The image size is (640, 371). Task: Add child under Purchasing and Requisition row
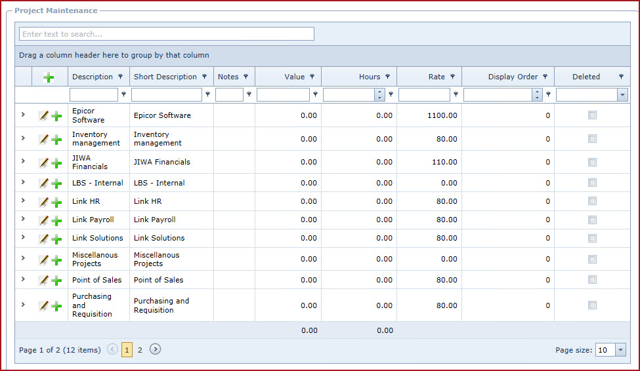click(x=56, y=306)
